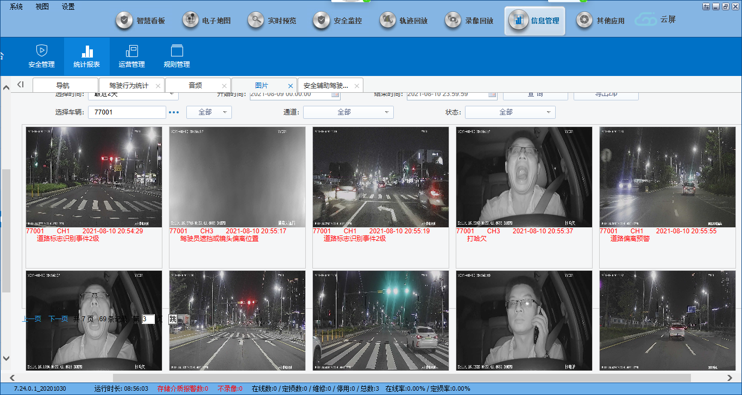Open the 设置 menu

click(x=68, y=7)
